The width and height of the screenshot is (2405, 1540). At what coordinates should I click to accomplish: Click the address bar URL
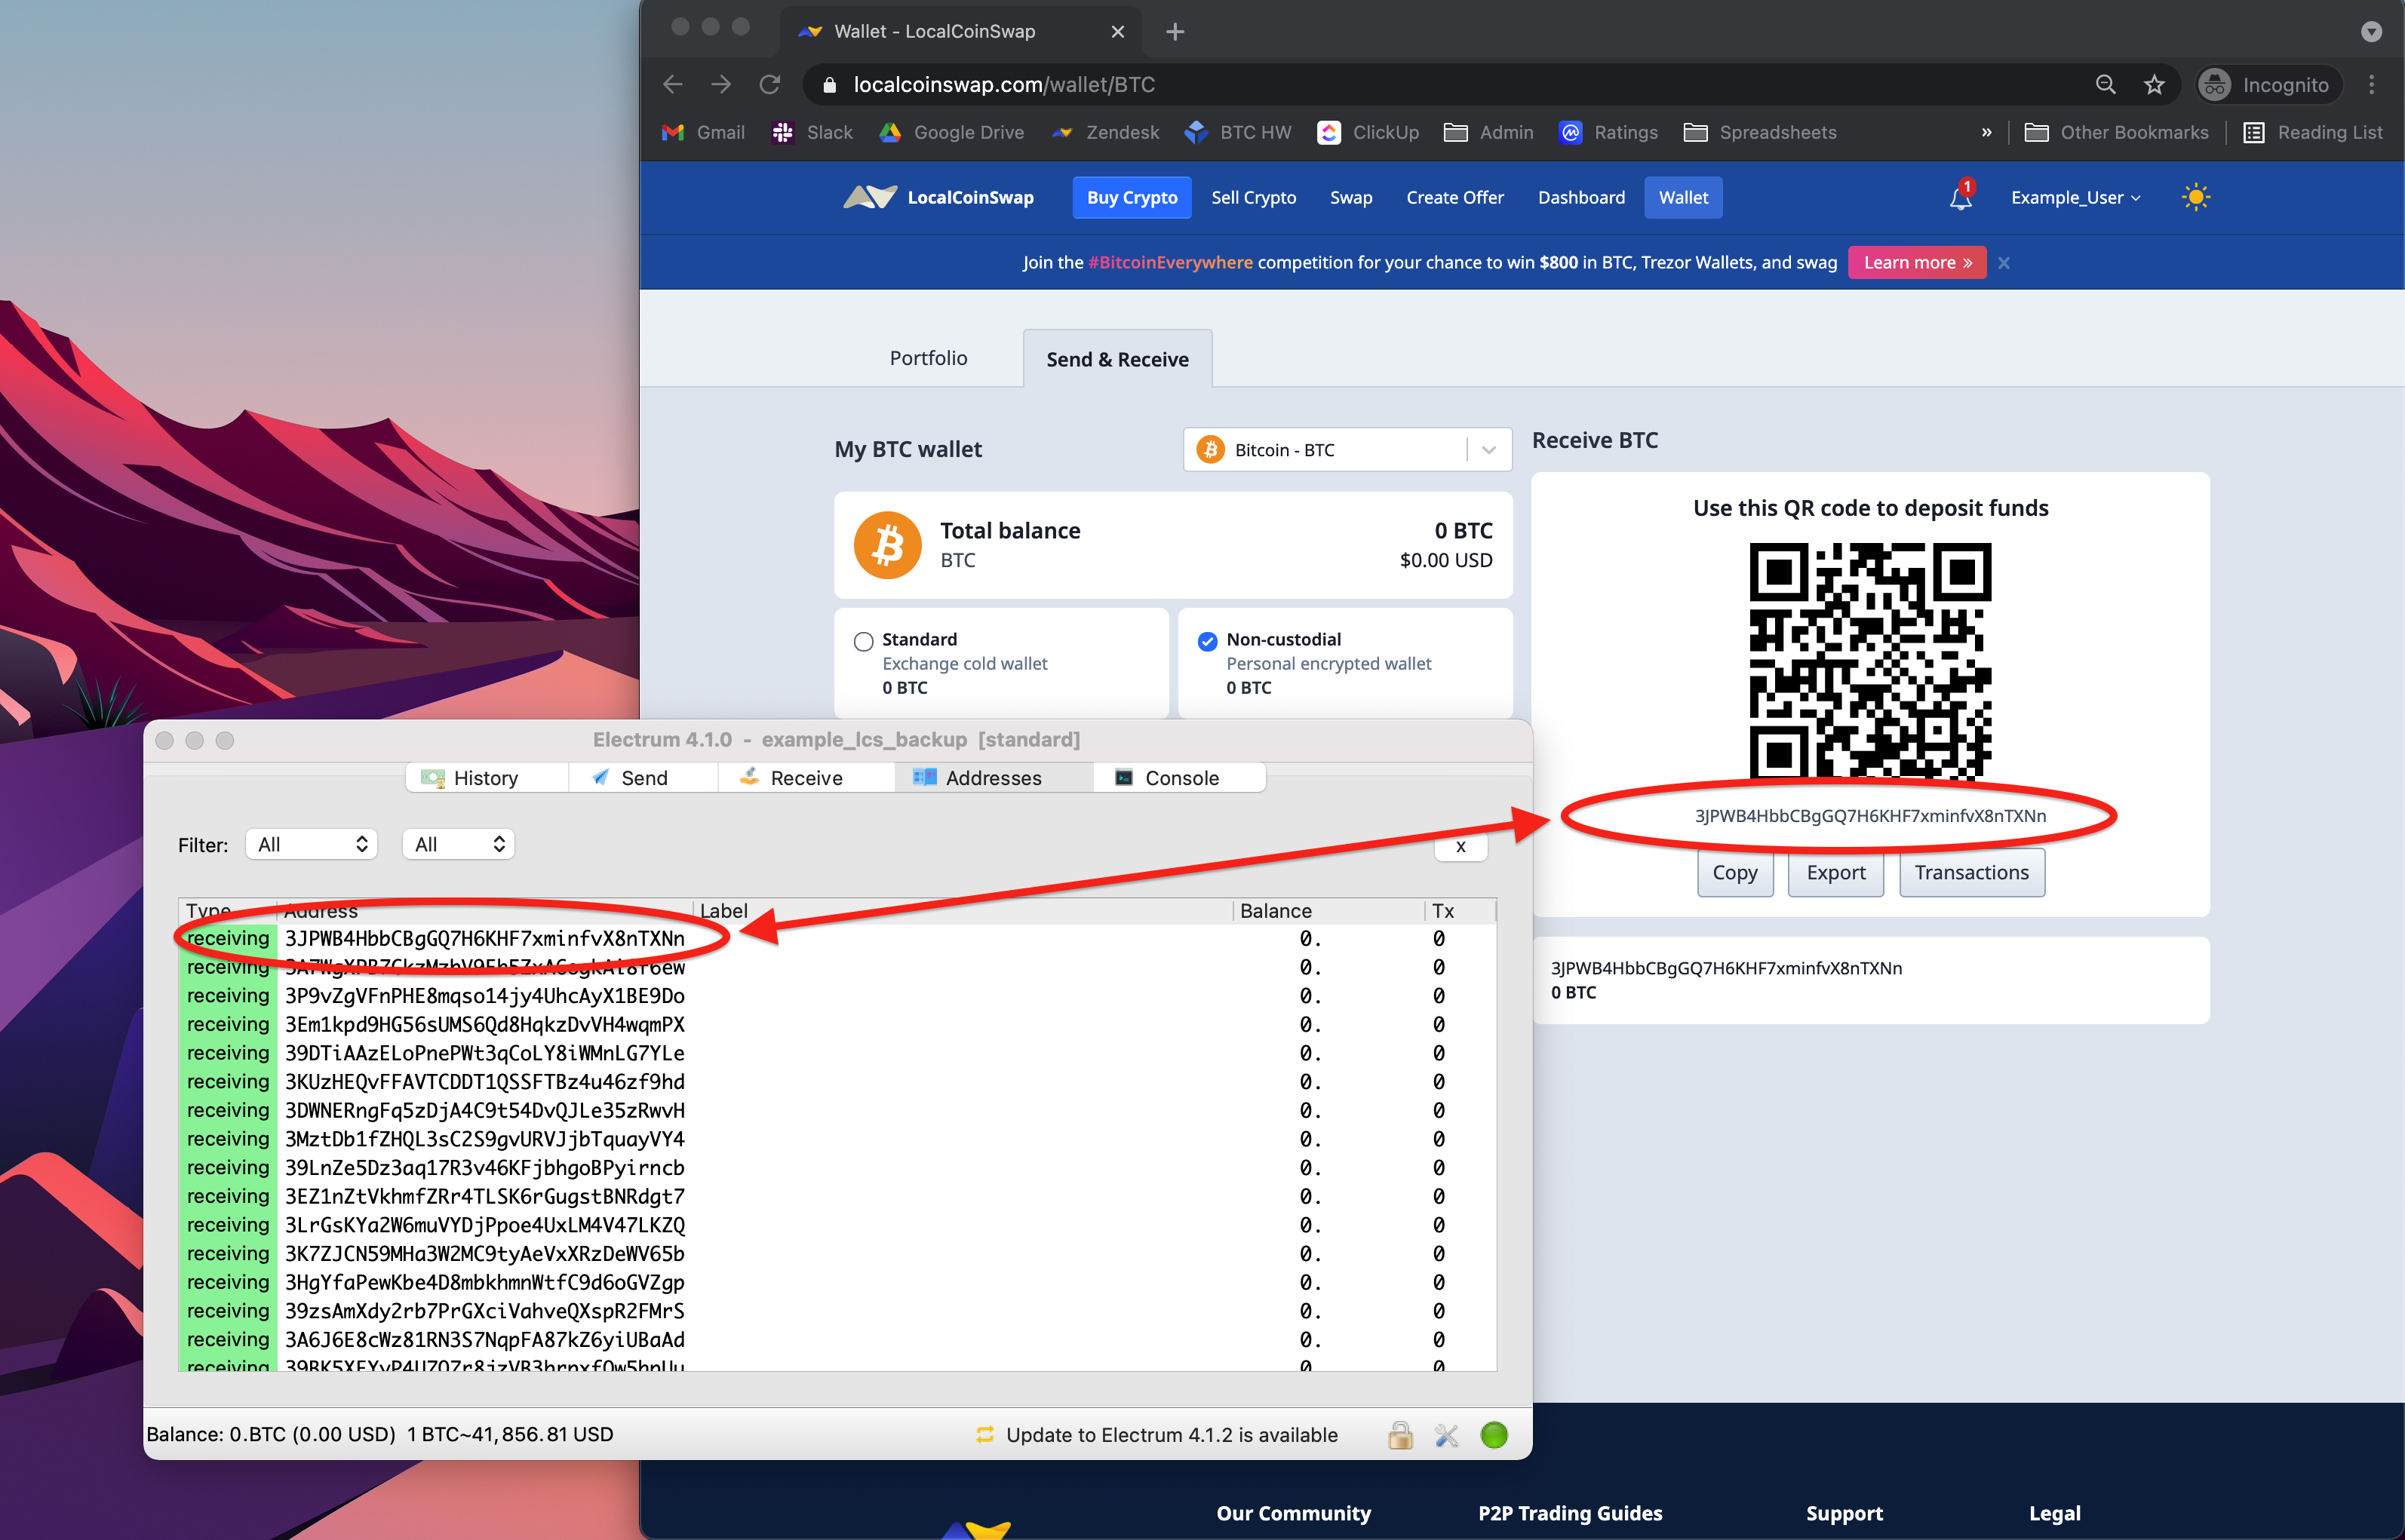[x=1004, y=85]
